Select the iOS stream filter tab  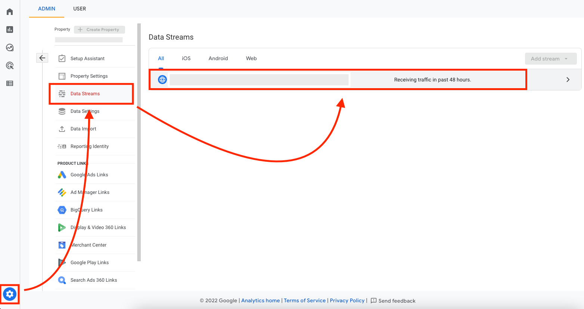point(186,58)
